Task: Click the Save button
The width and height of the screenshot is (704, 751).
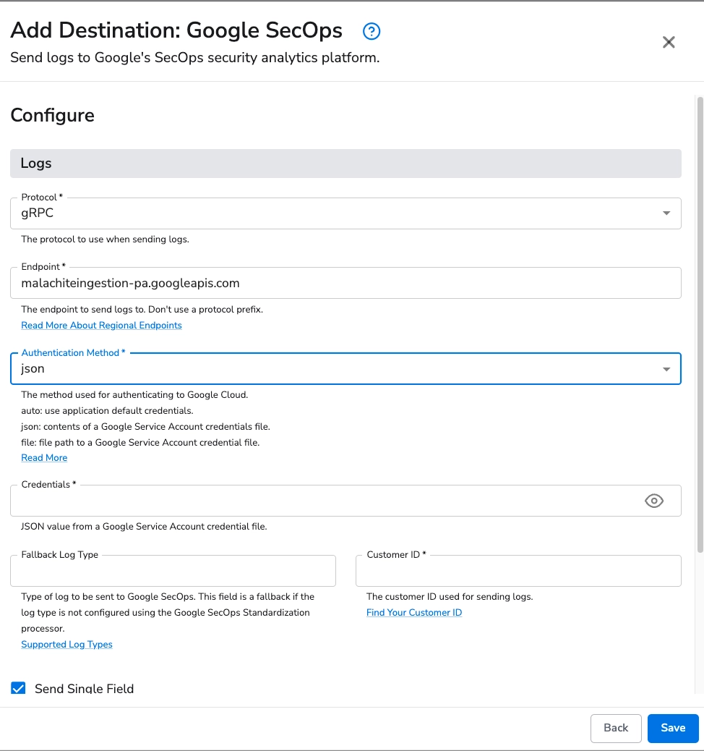Action: tap(672, 728)
